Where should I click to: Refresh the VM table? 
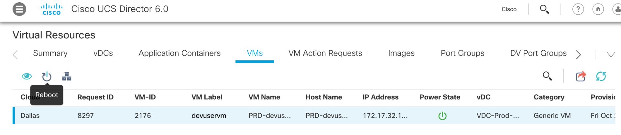(601, 77)
